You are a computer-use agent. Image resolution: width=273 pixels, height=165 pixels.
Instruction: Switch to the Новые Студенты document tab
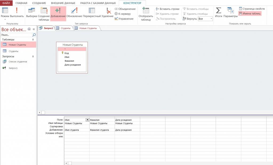[x=86, y=28]
